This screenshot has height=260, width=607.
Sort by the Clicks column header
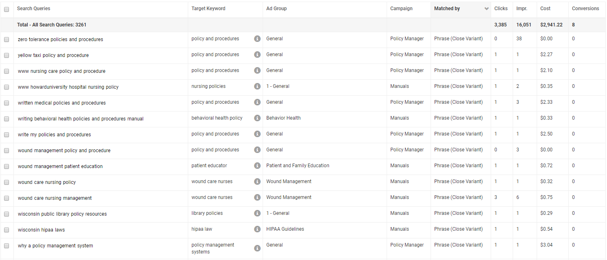click(501, 9)
